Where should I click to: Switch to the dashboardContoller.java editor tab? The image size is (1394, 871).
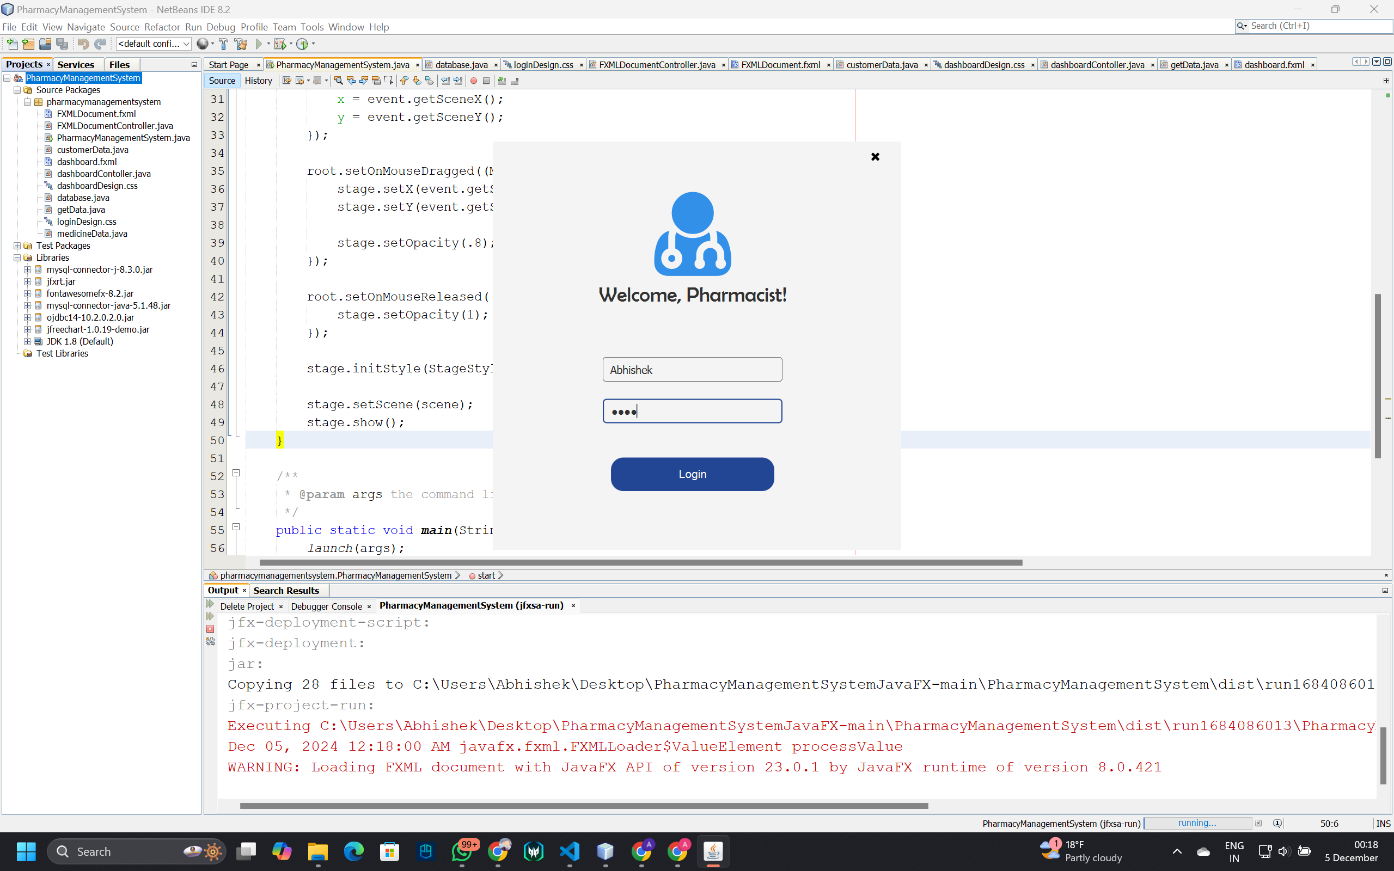(1097, 65)
